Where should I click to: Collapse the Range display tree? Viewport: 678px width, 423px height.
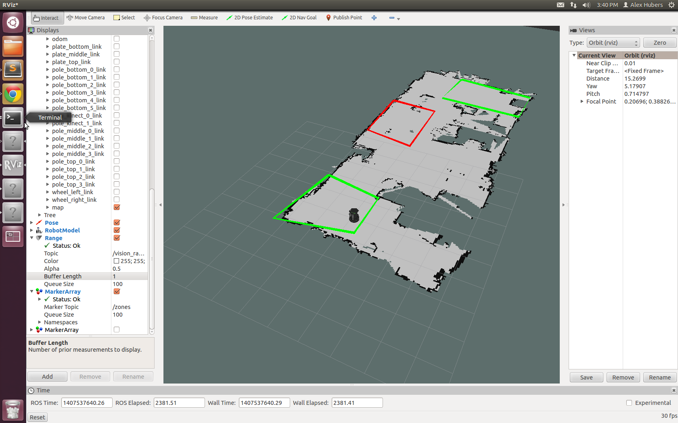(x=31, y=238)
